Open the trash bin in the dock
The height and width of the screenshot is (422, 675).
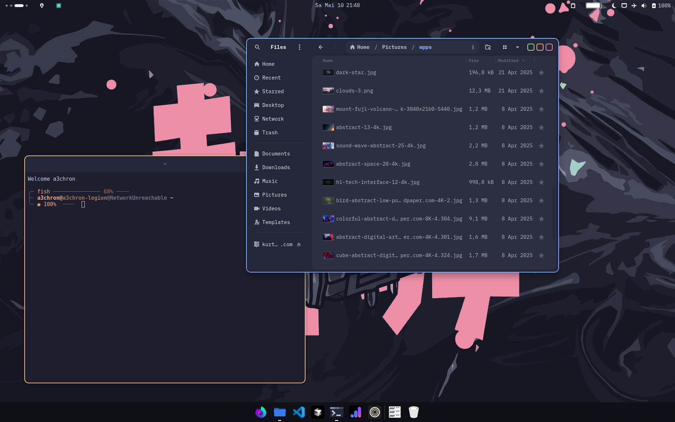(x=414, y=412)
